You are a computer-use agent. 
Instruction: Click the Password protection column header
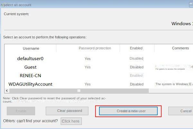pos(88,48)
